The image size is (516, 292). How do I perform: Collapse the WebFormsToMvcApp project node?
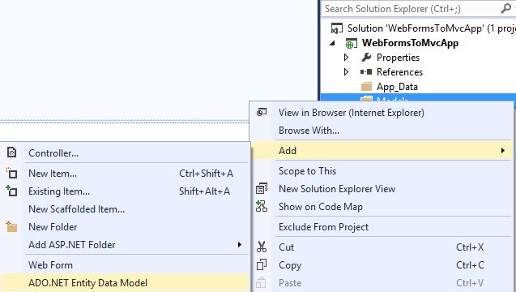point(333,43)
